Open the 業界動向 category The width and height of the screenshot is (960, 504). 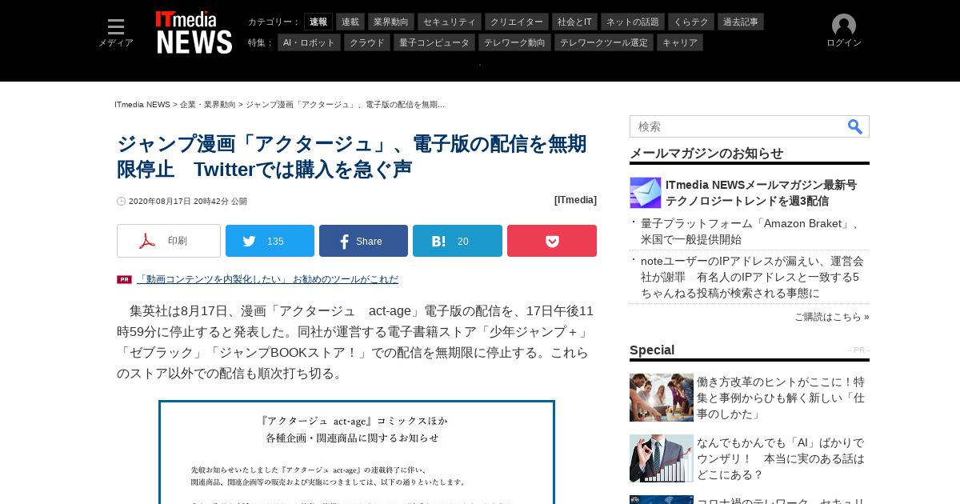(x=391, y=22)
